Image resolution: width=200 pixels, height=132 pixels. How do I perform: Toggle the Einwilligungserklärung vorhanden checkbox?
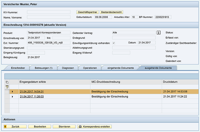pyautogui.click(x=114, y=43)
